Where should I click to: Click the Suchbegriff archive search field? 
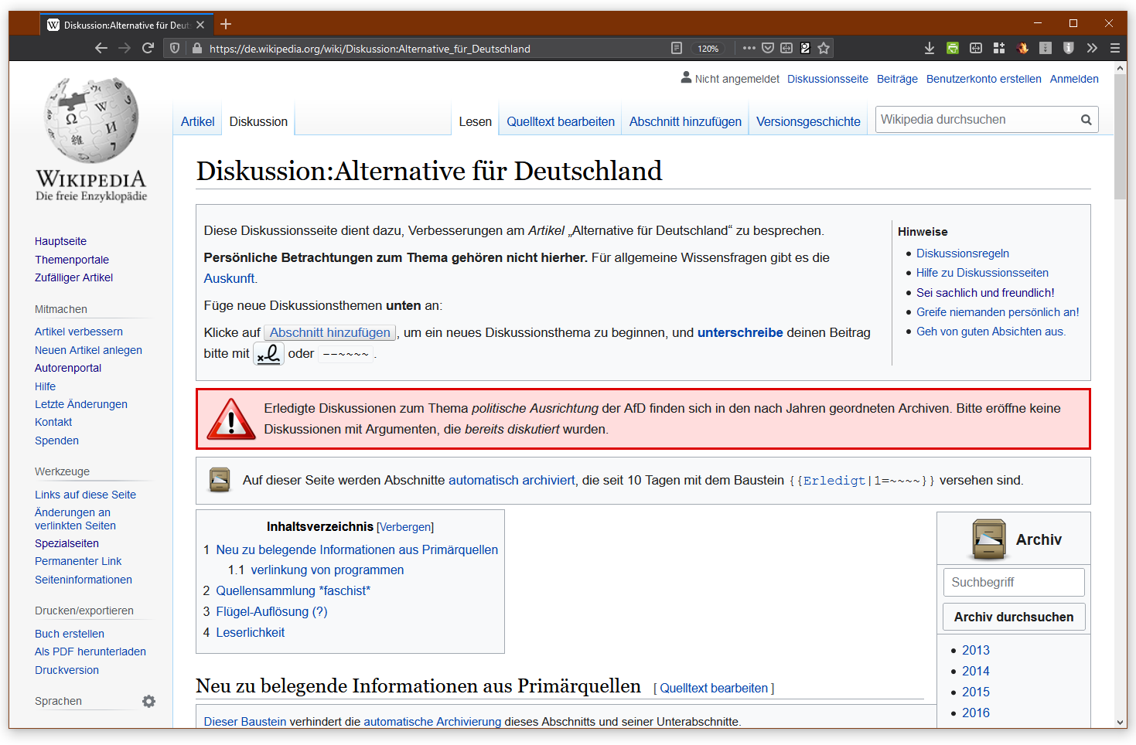[x=1013, y=582]
